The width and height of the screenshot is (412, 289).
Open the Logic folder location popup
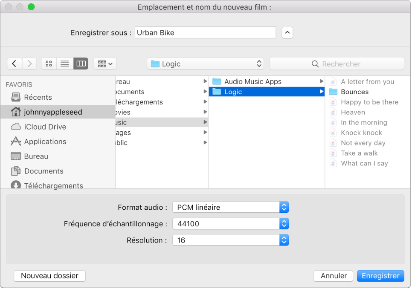(x=205, y=64)
